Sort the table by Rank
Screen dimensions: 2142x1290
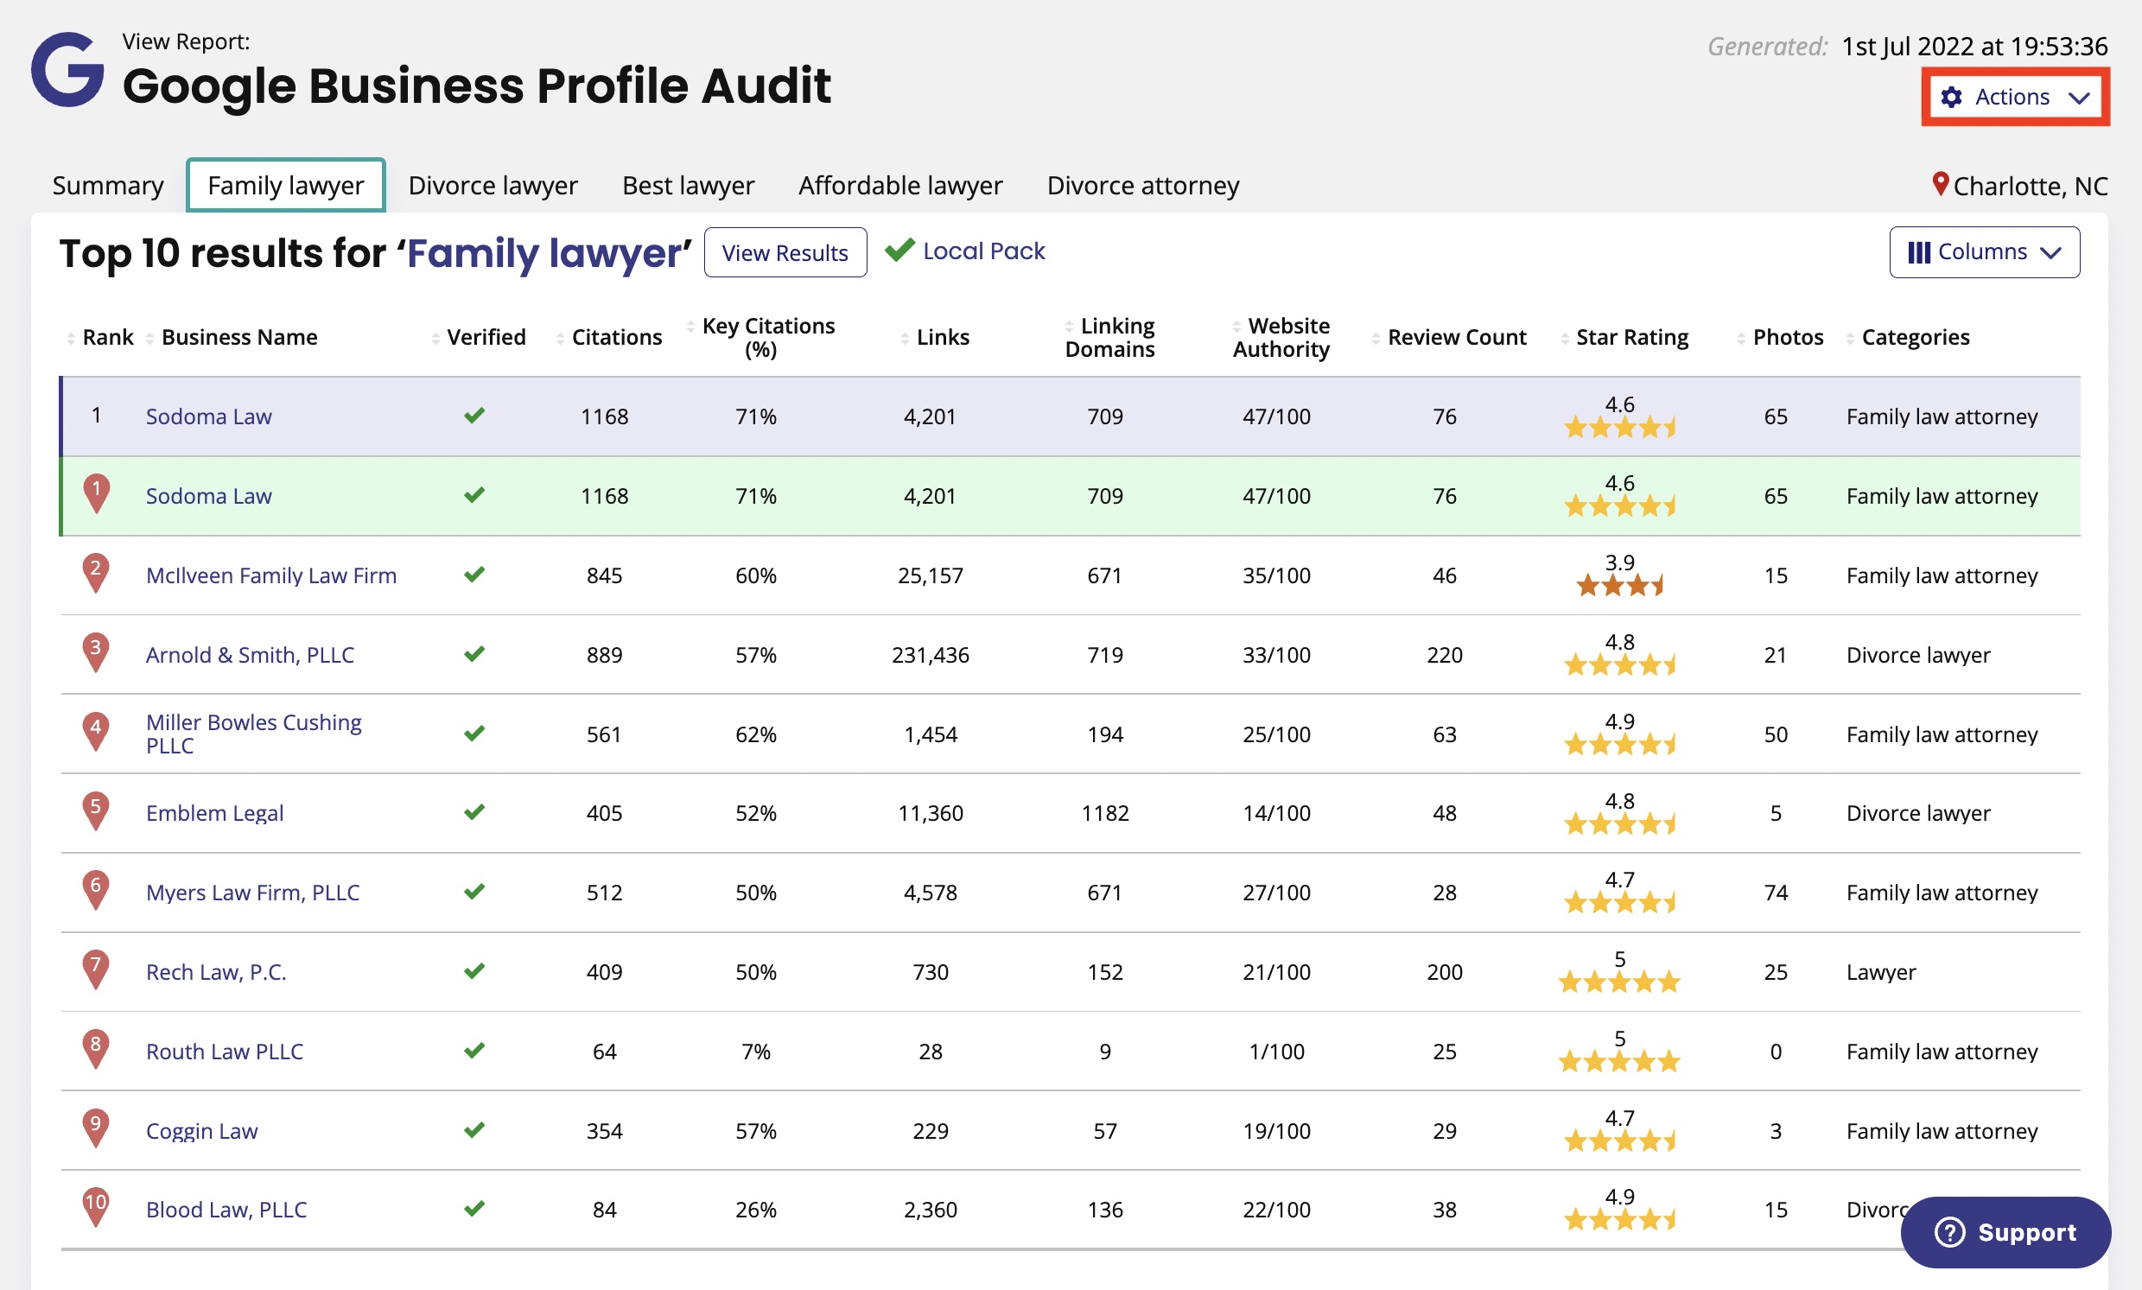[x=101, y=337]
